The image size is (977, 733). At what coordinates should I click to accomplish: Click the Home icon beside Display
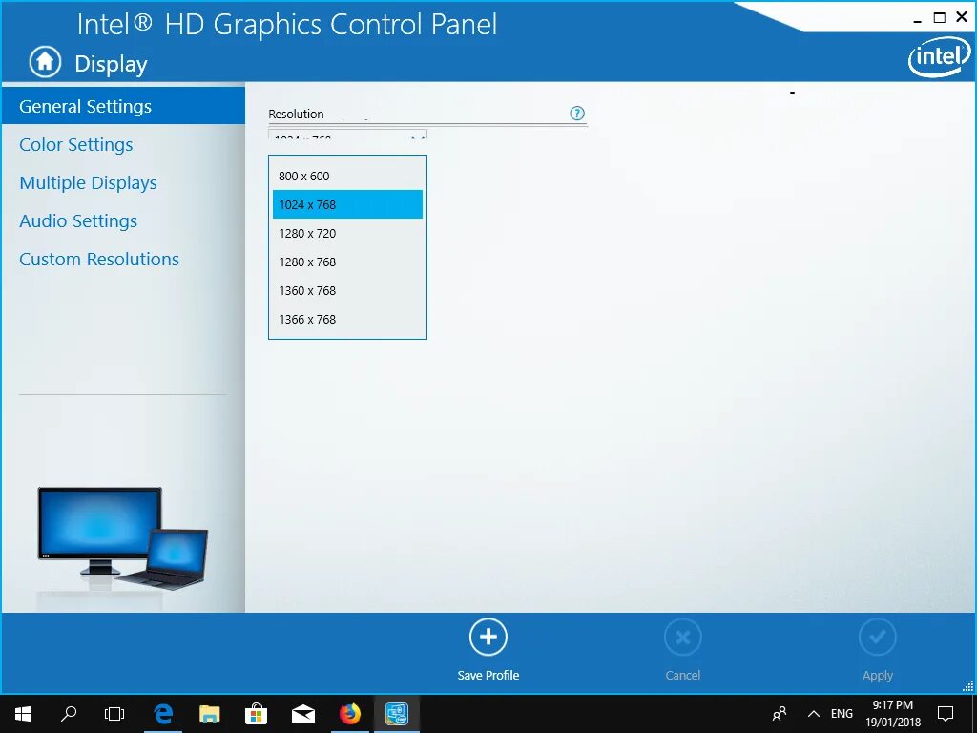click(45, 62)
